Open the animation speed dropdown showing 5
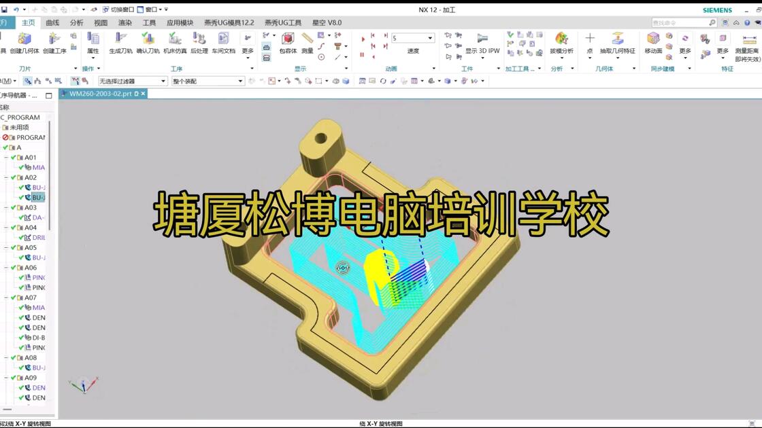Image resolution: width=762 pixels, height=428 pixels. click(x=412, y=38)
